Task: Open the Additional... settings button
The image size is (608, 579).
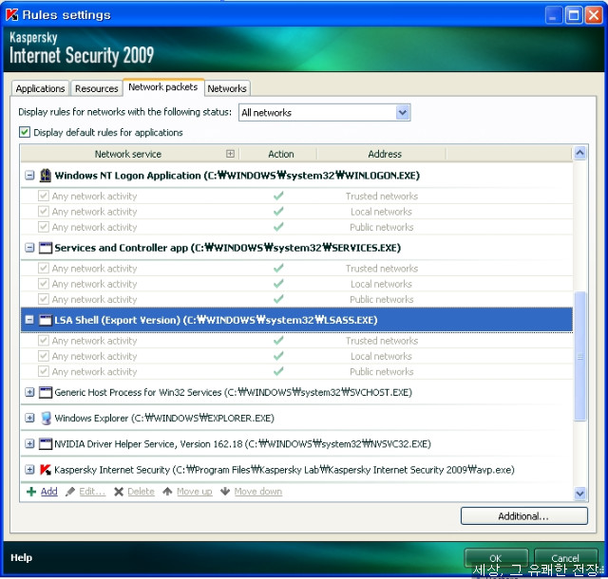Action: tap(523, 516)
